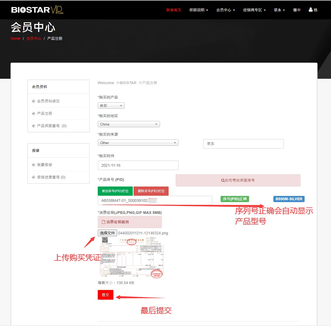Open 保固说明 dropdown menu
This screenshot has width=331, height=326.
pyautogui.click(x=199, y=10)
